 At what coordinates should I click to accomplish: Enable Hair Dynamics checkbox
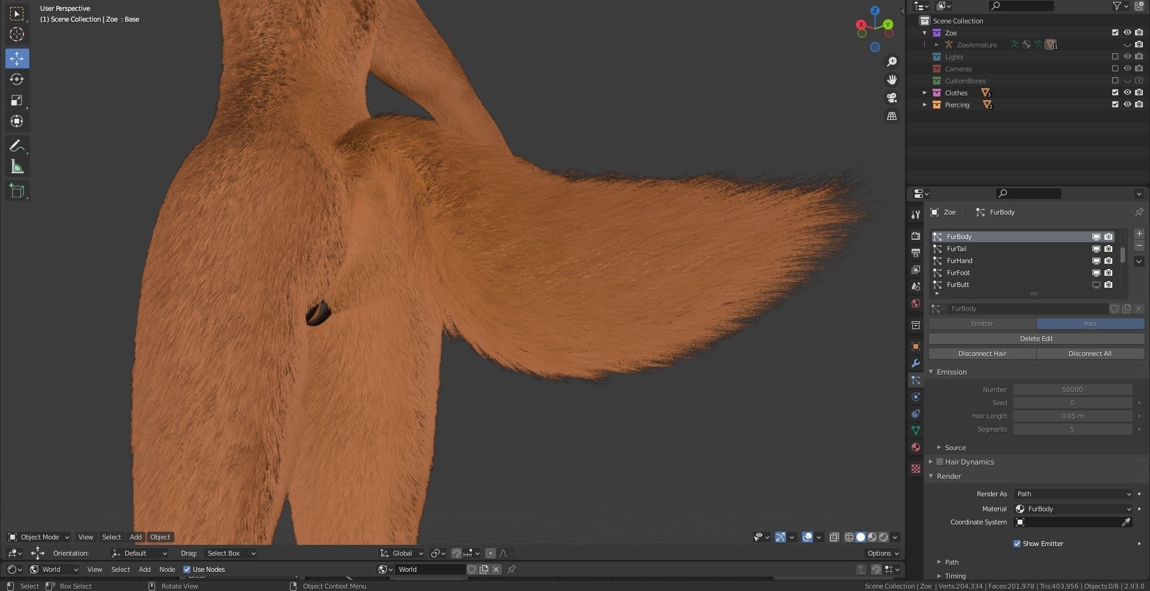point(940,462)
